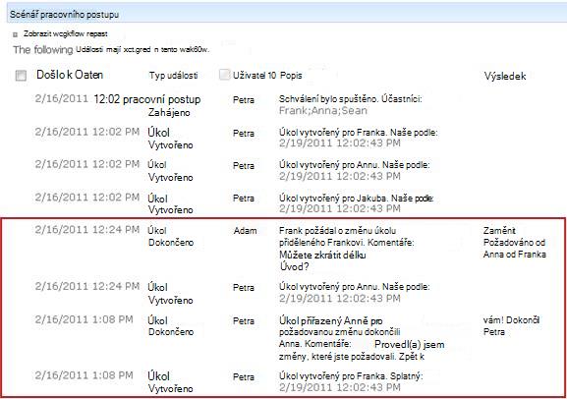567x399 pixels.
Task: Click the small workflow report bullet icon
Action: [15, 34]
